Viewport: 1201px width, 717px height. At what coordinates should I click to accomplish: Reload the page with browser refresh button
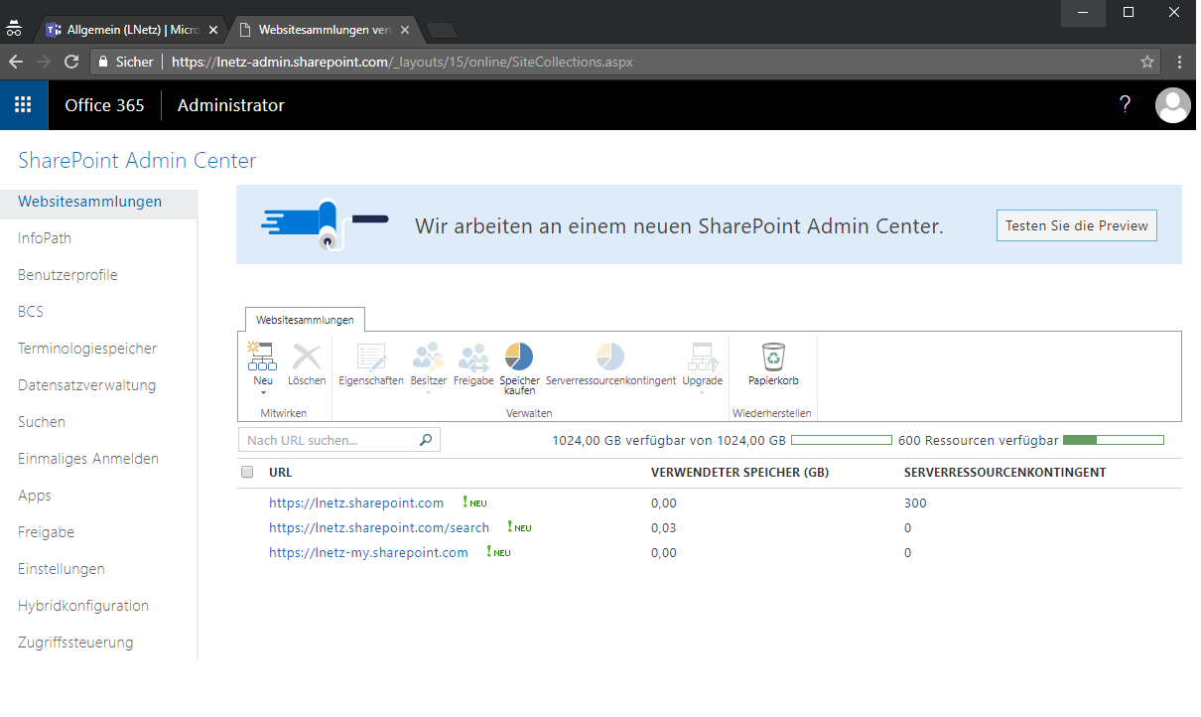click(71, 62)
